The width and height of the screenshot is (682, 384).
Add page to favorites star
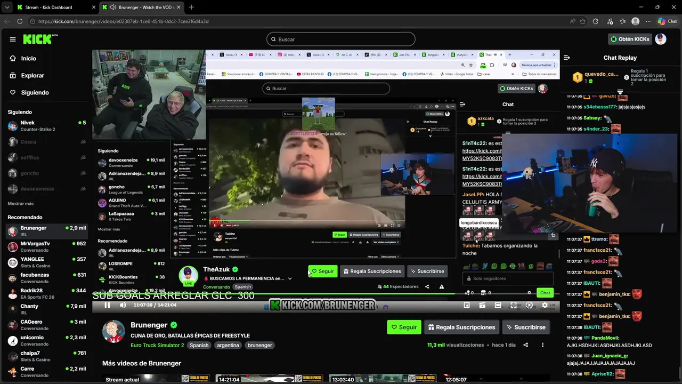pyautogui.click(x=583, y=21)
